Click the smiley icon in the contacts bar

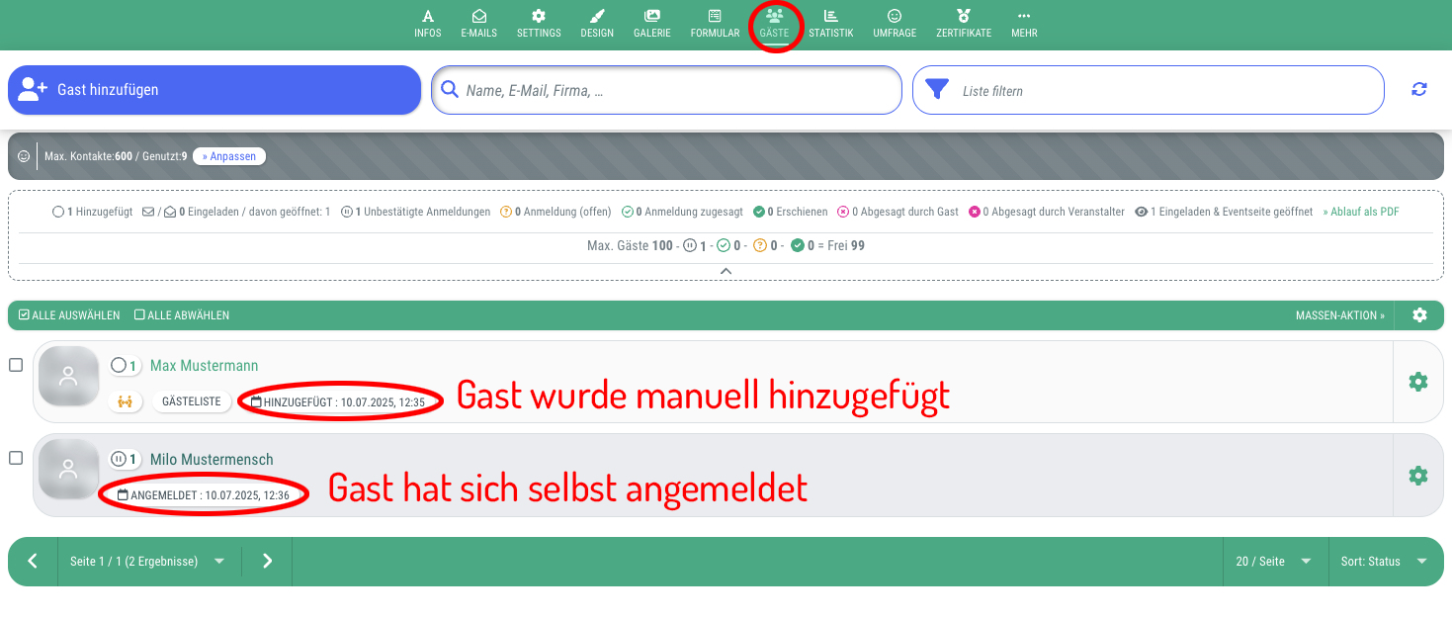[x=24, y=156]
